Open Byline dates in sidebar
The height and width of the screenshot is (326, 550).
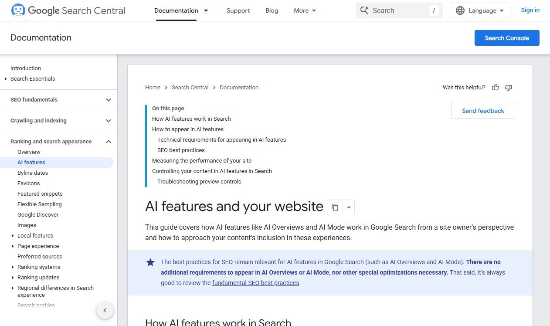point(33,173)
